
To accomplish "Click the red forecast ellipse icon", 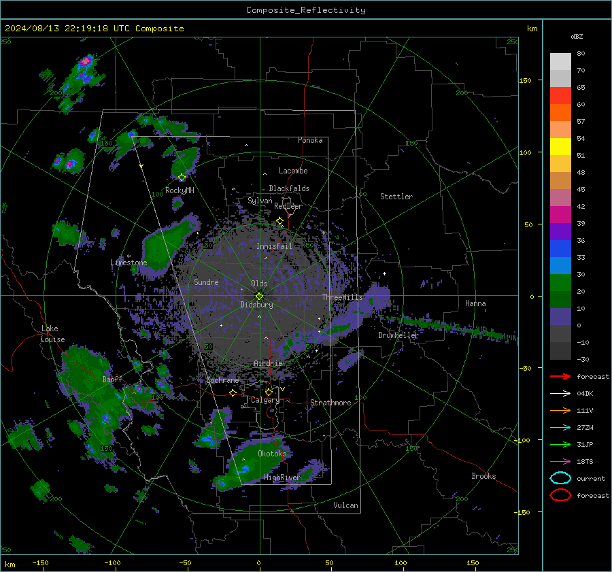I will (x=560, y=495).
